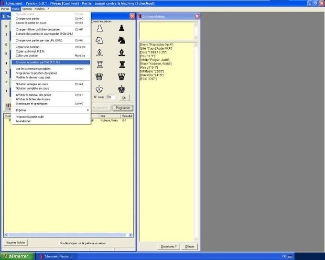Open the démarrer start menu

click(17, 256)
